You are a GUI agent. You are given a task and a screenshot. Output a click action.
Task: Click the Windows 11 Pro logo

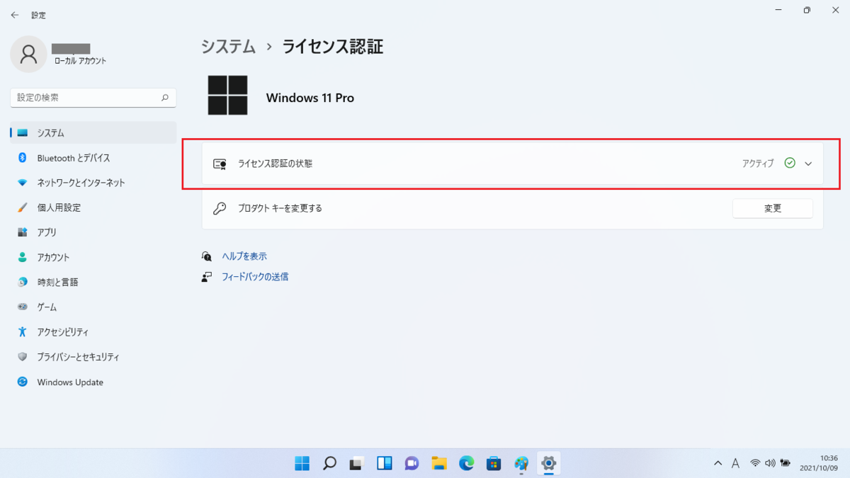click(228, 96)
